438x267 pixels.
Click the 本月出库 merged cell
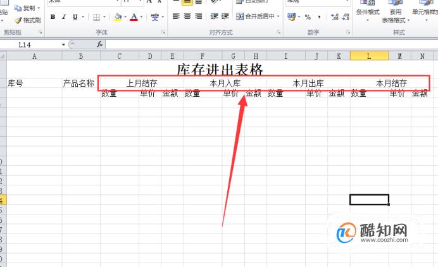[308, 84]
